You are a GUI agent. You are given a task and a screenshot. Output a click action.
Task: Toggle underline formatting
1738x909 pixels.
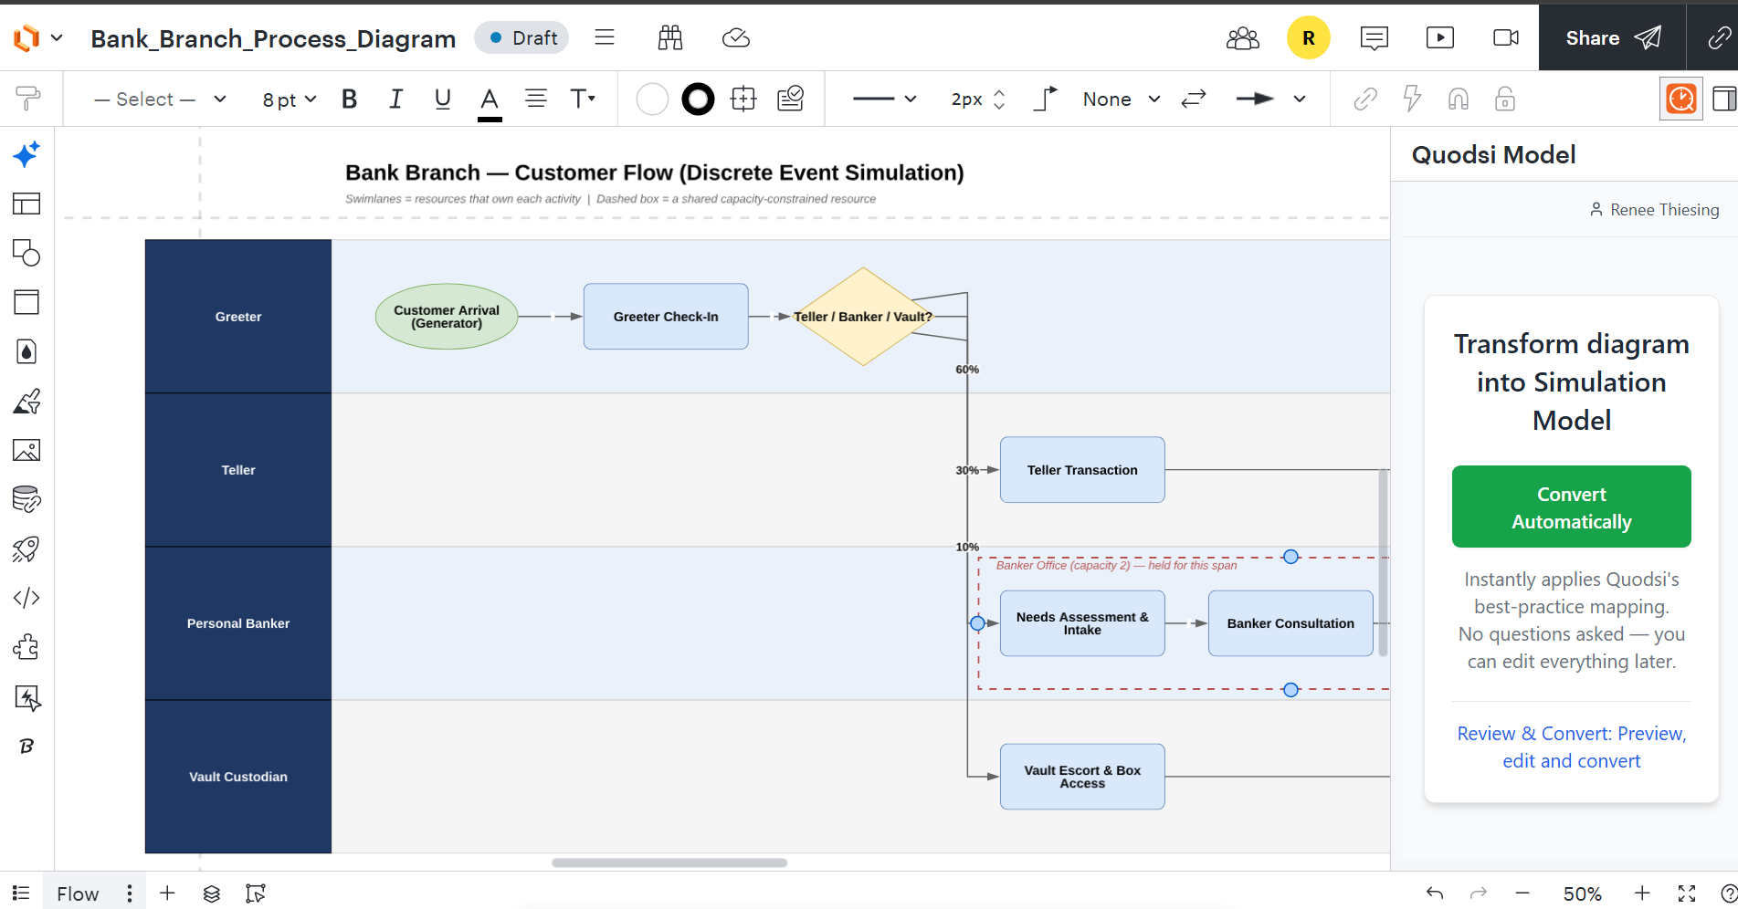[x=443, y=99]
